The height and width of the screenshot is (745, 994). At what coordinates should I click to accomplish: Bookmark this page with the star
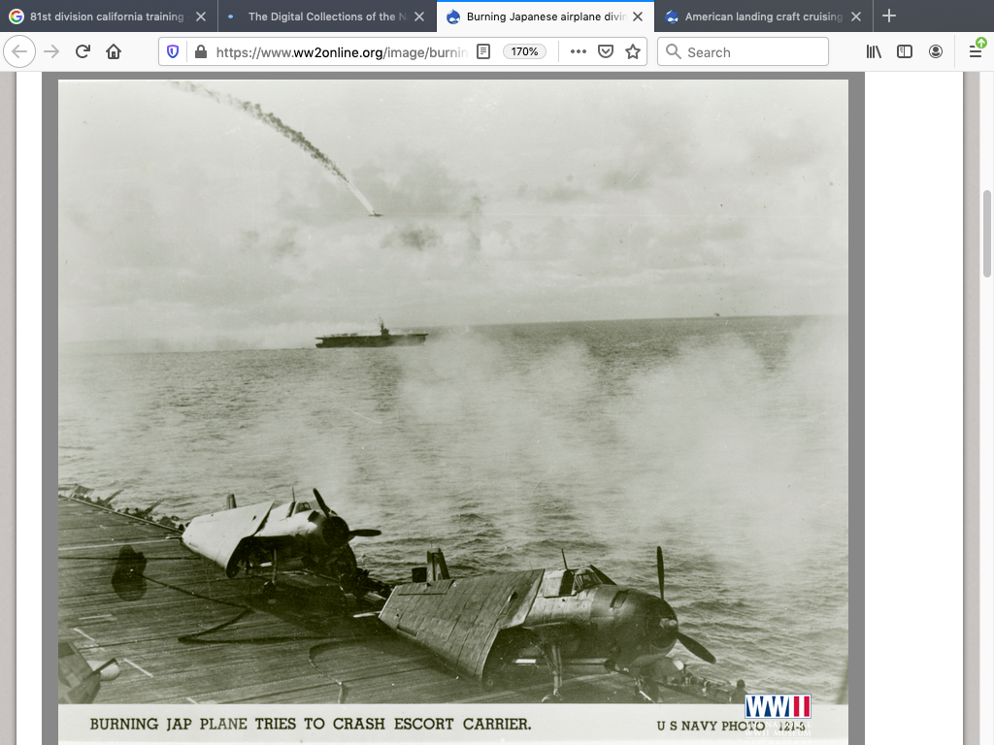tap(633, 52)
